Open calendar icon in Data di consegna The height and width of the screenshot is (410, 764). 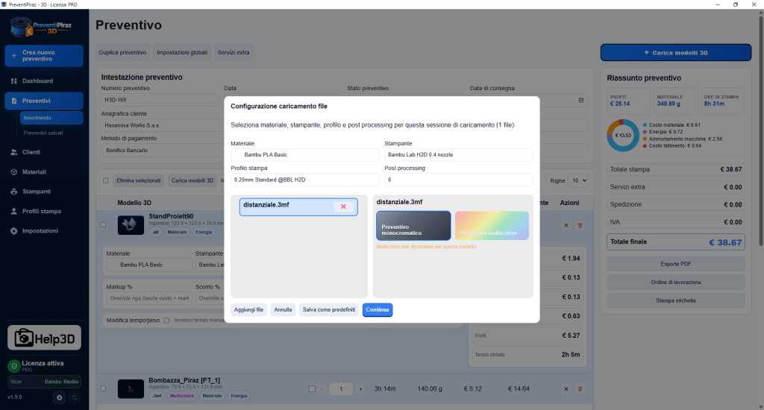pos(580,101)
